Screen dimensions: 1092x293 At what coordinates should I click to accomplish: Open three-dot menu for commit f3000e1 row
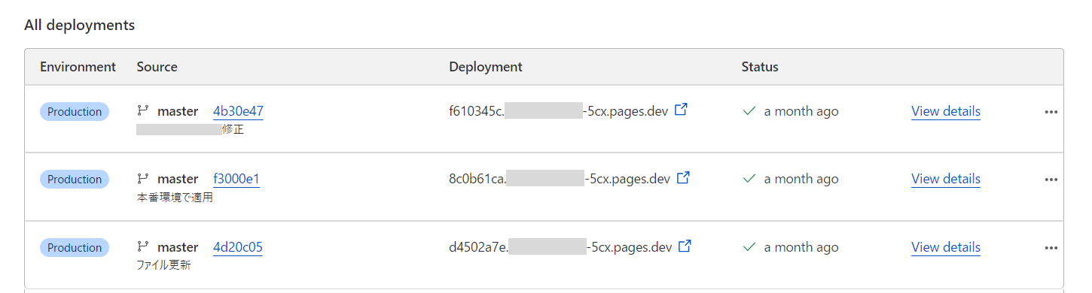(1051, 180)
